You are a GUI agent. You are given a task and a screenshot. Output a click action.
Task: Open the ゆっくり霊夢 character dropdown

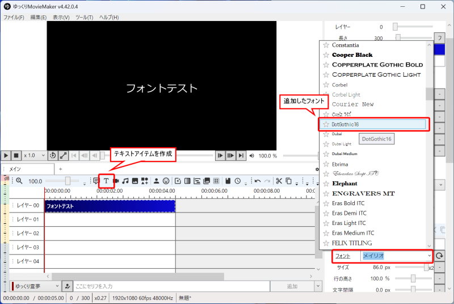35,286
